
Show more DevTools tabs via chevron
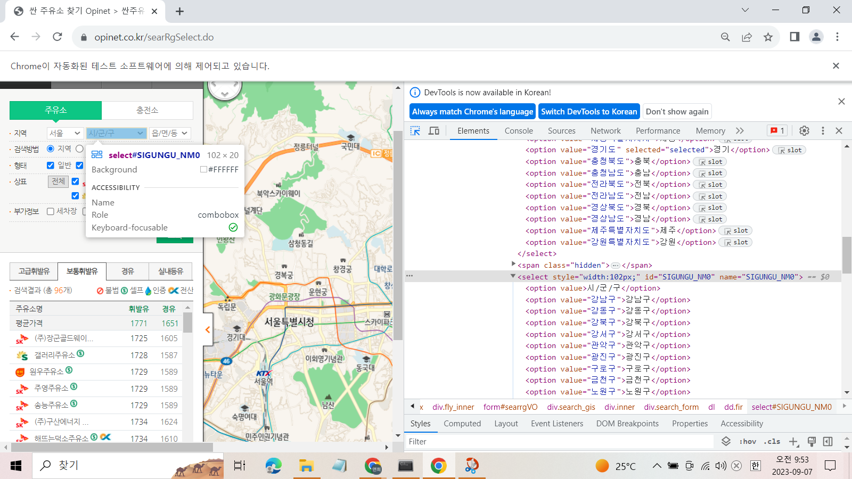point(740,131)
